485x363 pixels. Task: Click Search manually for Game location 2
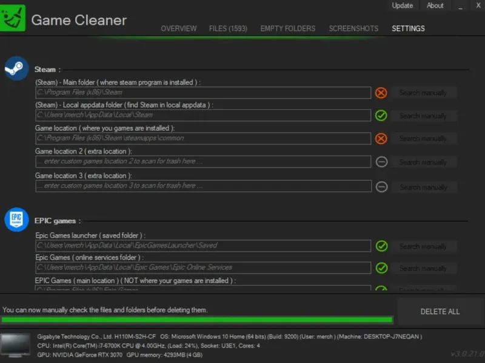[423, 162]
